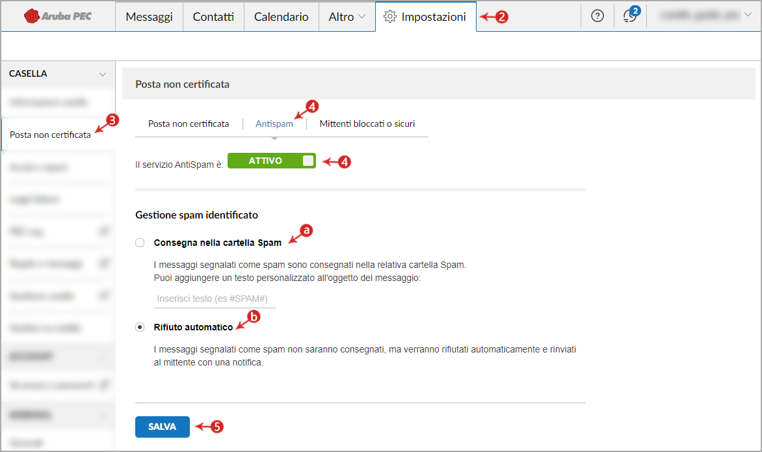Image resolution: width=762 pixels, height=452 pixels.
Task: Click the gear icon on Impostazioni tab
Action: pyautogui.click(x=389, y=16)
